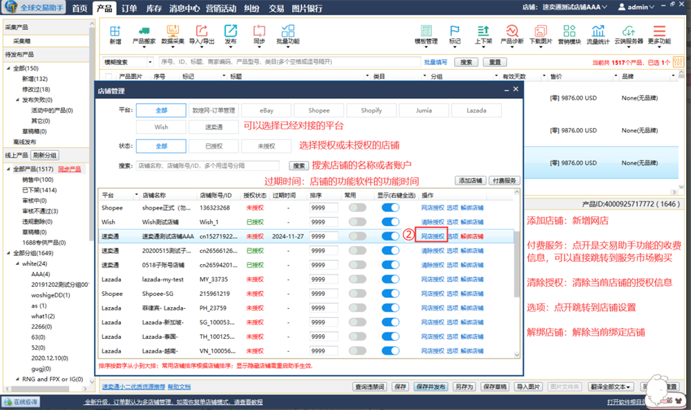Click 网店授权 link for 速卖通测试店铺AAA
691x410 pixels.
(x=433, y=236)
